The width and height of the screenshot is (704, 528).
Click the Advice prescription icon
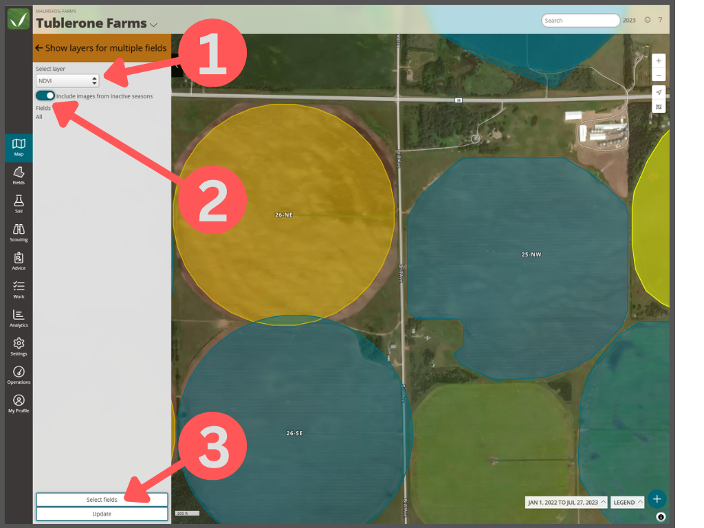19,261
